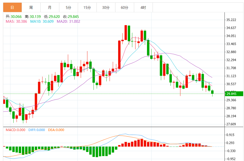The height and width of the screenshot is (161, 244).
Task: Click the MA10 value 30.609
Action: point(48,21)
